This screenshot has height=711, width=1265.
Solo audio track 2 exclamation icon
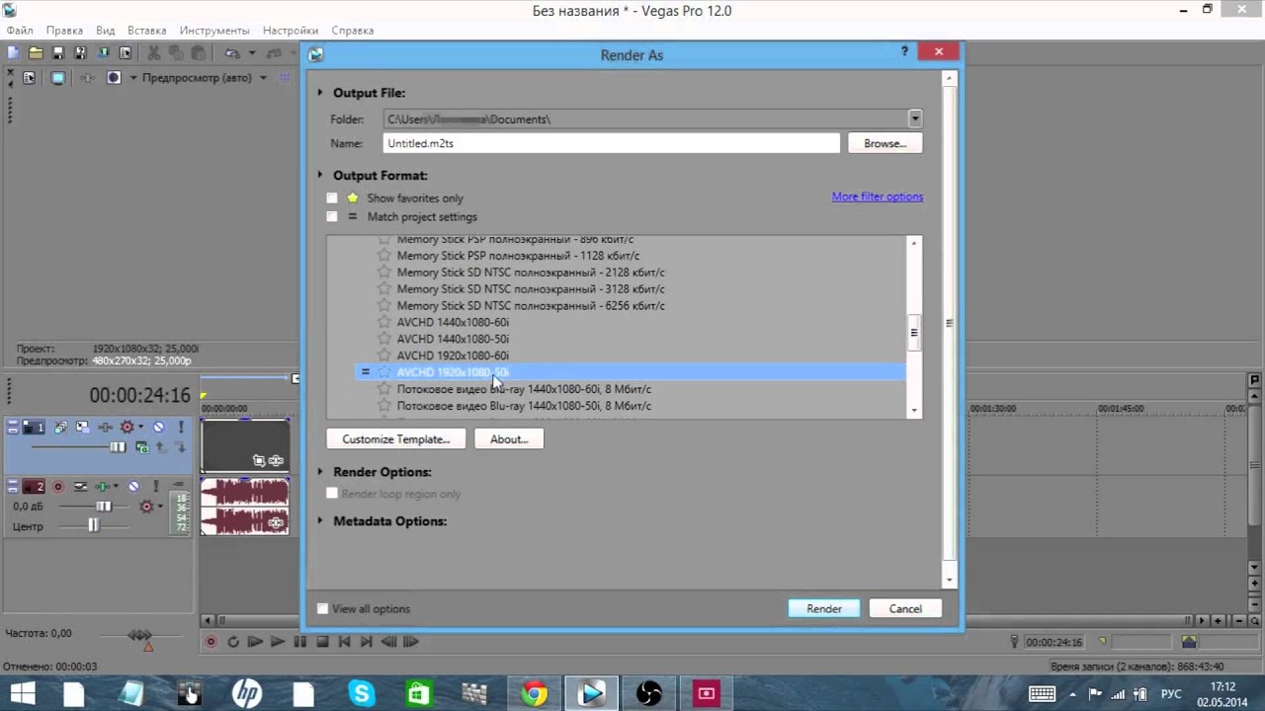click(x=158, y=486)
